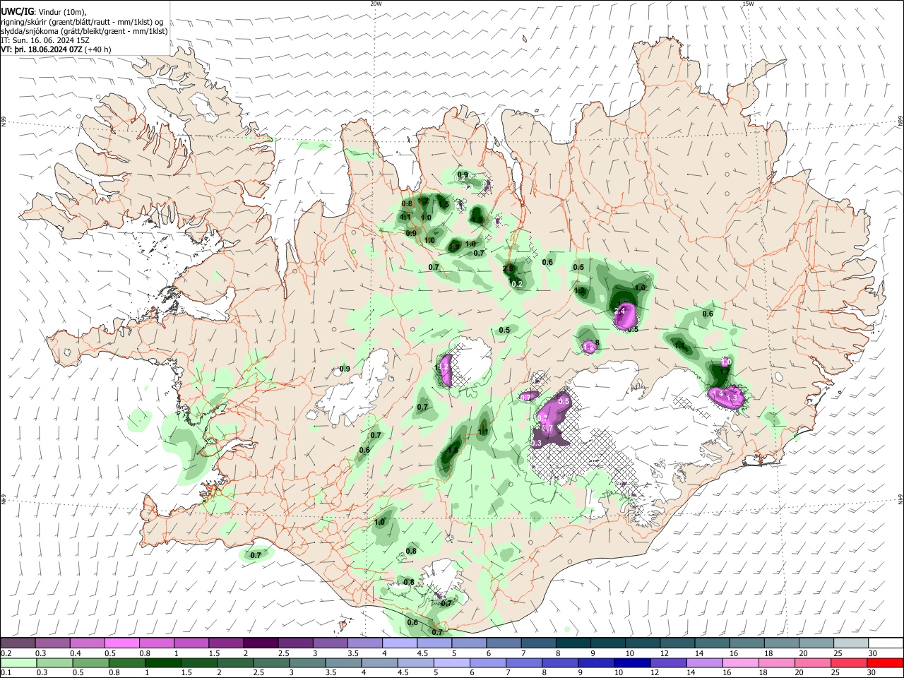Click the dark teal 8–9 swatch in upper legend
Screen dimensions: 904x678
coord(572,643)
